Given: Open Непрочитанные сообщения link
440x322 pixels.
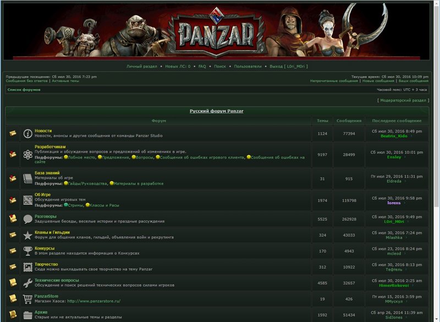Looking at the screenshot, I should (x=334, y=81).
